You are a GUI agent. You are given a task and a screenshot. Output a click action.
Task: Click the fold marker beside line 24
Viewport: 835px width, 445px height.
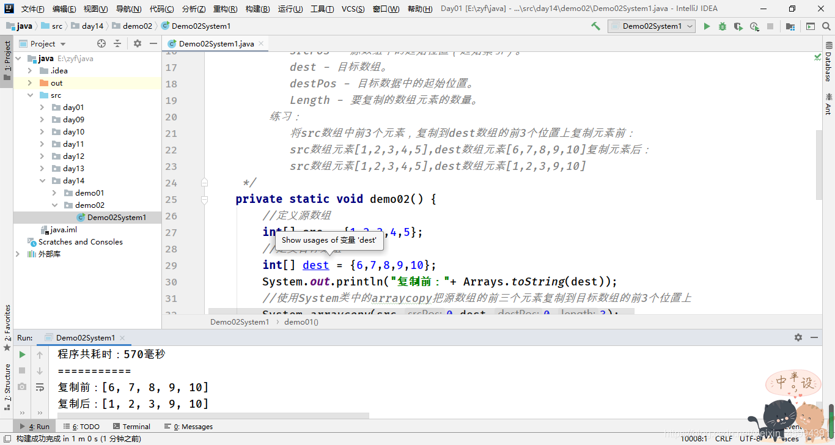(x=204, y=182)
